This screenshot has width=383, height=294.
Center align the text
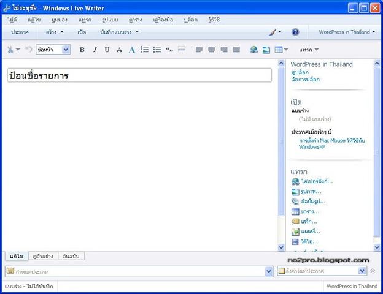tap(212, 50)
